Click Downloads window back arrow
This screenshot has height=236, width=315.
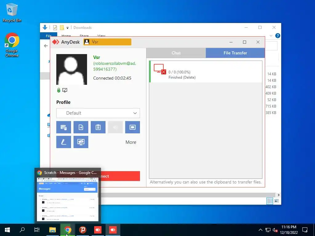pyautogui.click(x=46, y=46)
